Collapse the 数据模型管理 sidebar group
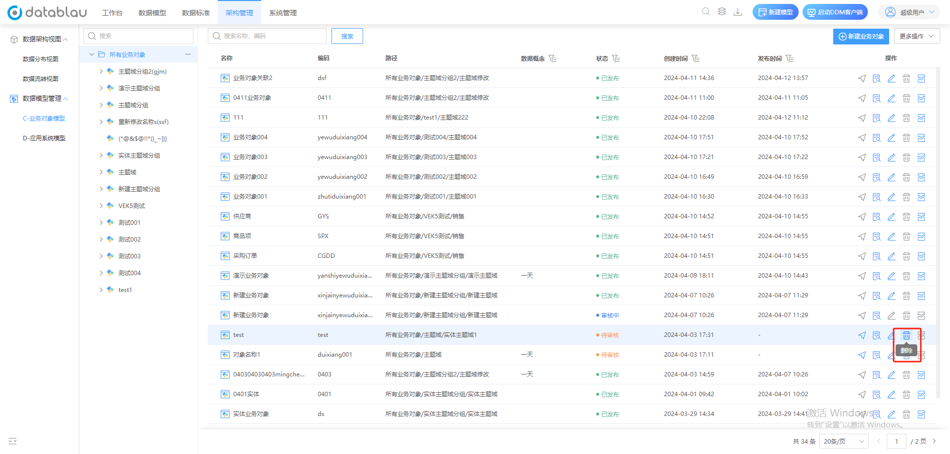Screen dimensions: 950x454 pyautogui.click(x=66, y=99)
